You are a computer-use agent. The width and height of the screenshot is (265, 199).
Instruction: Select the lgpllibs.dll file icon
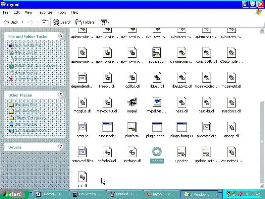pyautogui.click(x=132, y=77)
